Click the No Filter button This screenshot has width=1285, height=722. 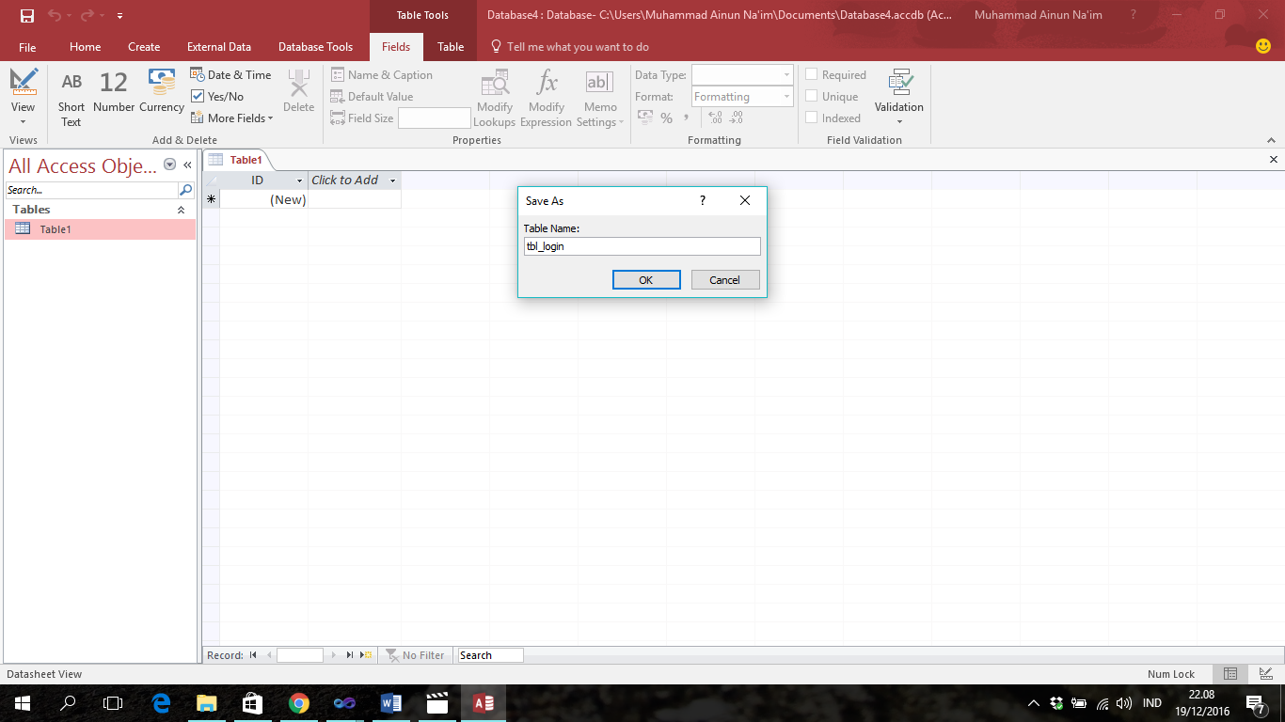coord(415,655)
